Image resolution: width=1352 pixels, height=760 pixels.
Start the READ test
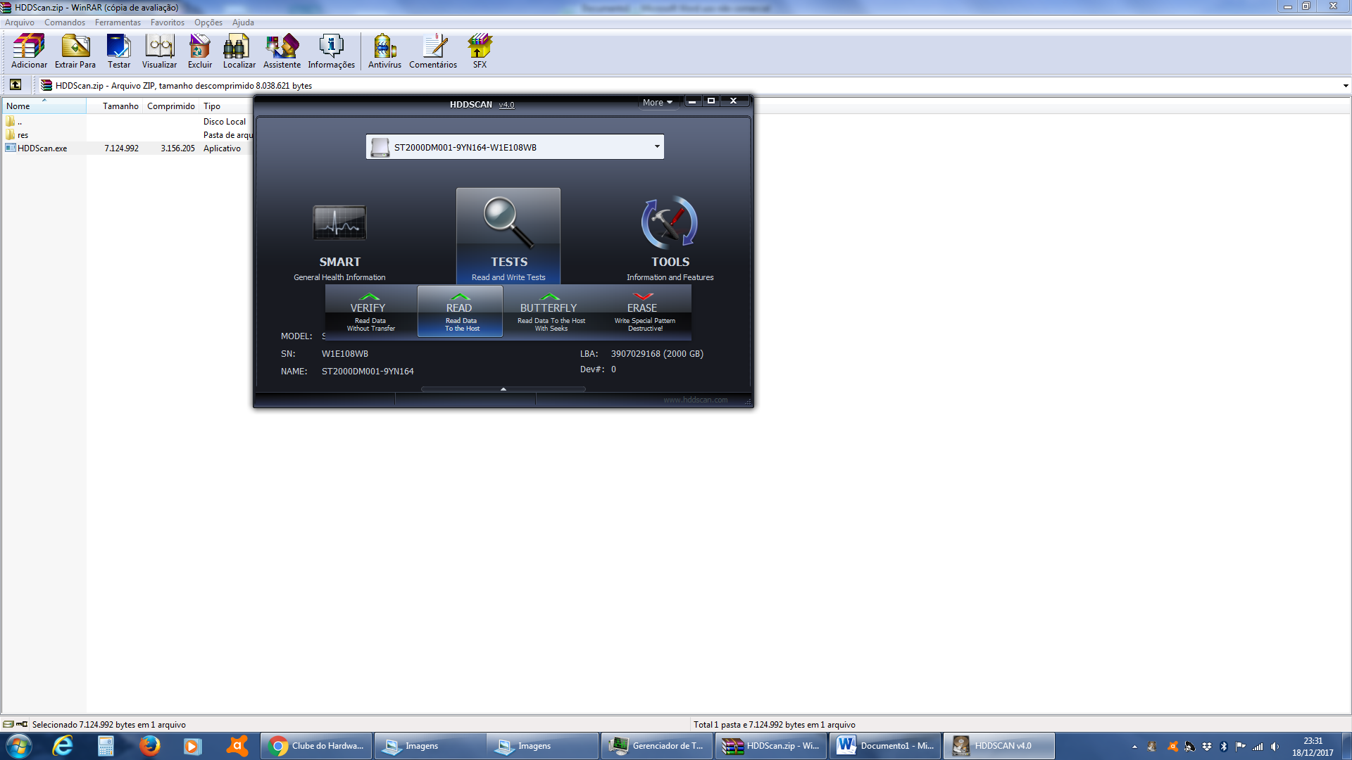tap(460, 311)
